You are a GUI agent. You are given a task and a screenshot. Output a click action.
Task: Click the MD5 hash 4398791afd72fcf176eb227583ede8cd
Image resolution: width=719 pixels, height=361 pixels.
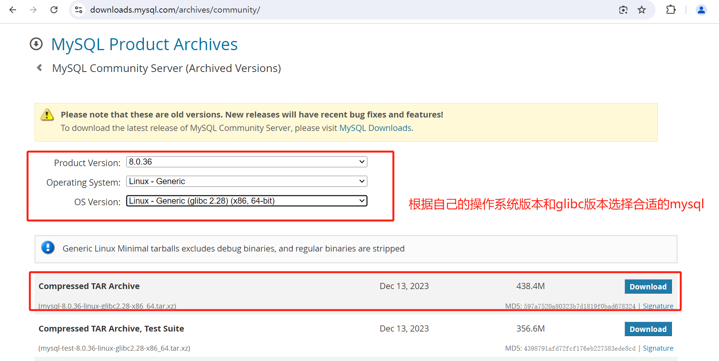(580, 348)
